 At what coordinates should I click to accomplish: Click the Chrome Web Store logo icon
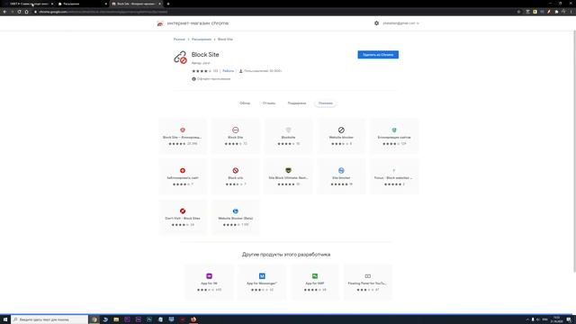pos(160,23)
